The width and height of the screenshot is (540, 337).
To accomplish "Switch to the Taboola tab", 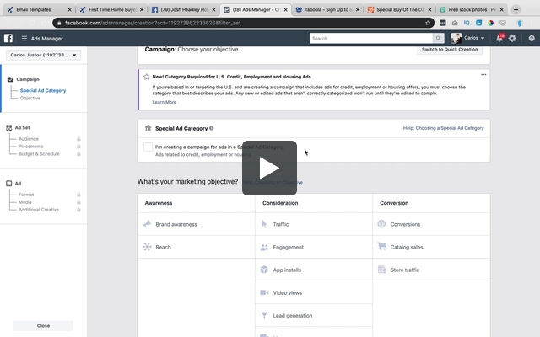I will point(328,9).
